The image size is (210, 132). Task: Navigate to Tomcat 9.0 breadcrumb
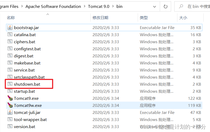coord(99,6)
